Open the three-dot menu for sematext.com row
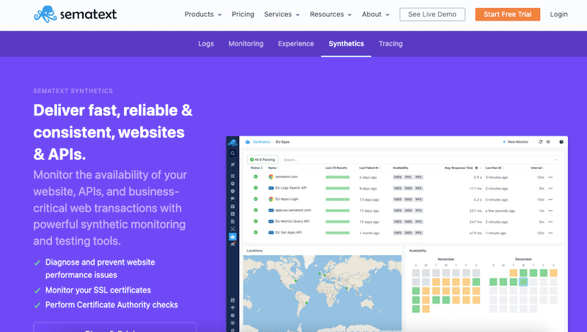The width and height of the screenshot is (587, 332). 551,177
